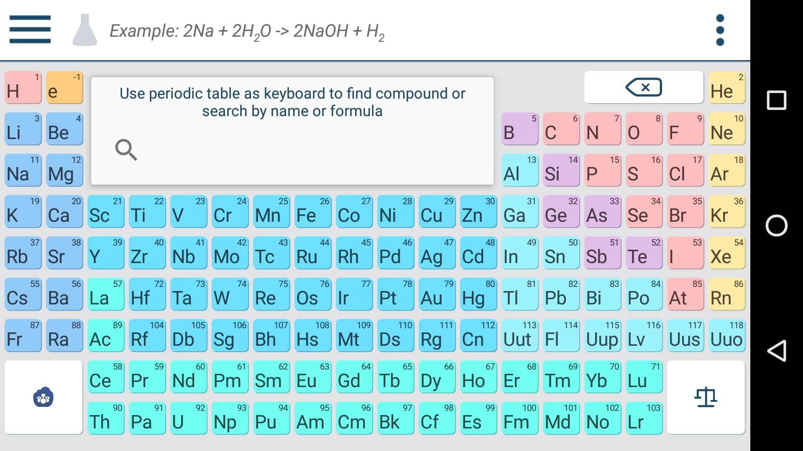Open the navigation drawer menu
803x451 pixels.
coord(29,29)
